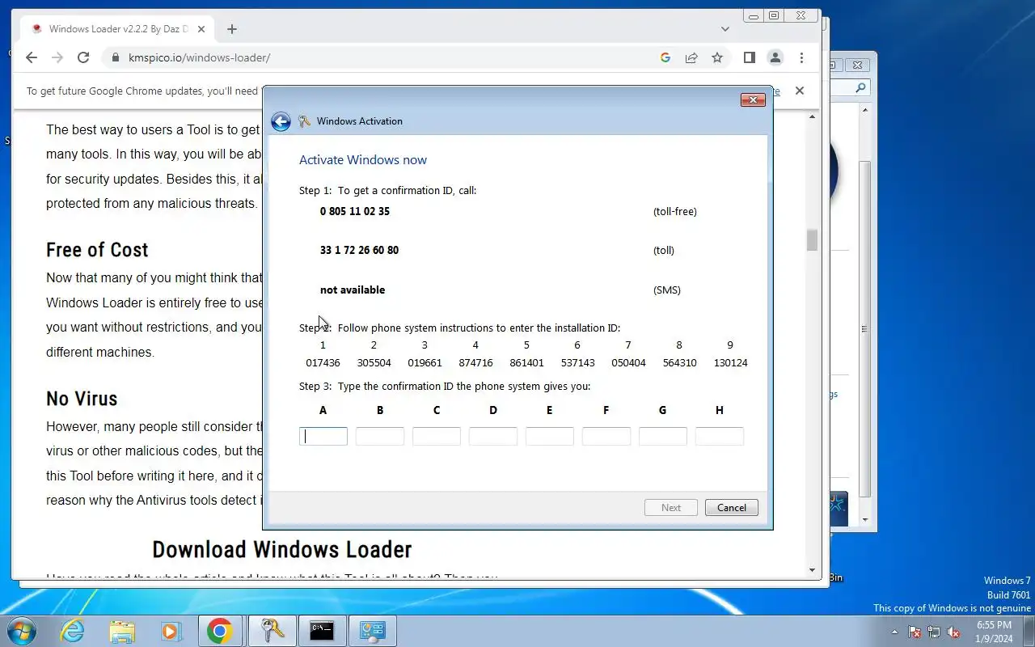Click the Chrome back arrow button

[x=32, y=57]
